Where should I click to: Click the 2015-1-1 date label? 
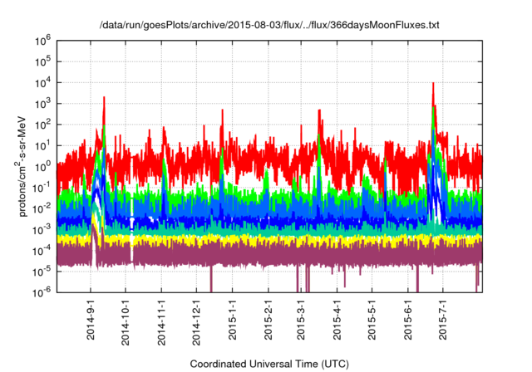click(x=232, y=319)
